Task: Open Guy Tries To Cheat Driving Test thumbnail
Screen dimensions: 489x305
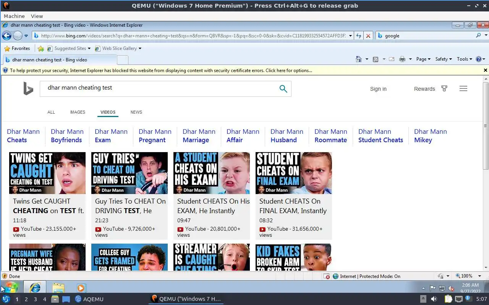Action: 130,173
